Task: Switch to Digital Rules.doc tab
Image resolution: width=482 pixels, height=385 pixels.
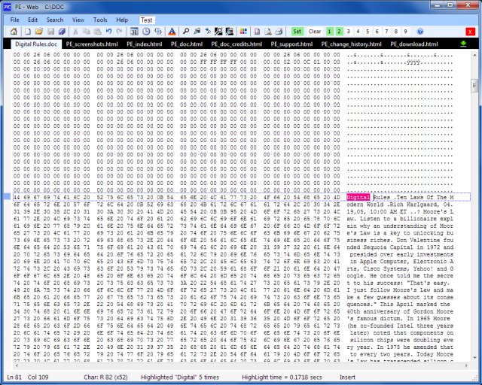Action: (x=36, y=44)
